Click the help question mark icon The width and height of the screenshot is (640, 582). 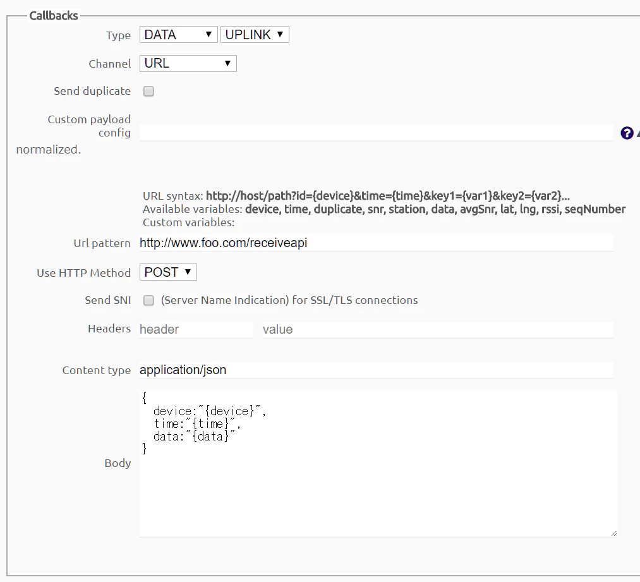point(627,133)
